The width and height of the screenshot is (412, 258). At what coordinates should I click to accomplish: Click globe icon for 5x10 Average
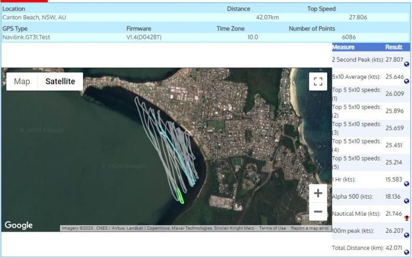pos(406,82)
